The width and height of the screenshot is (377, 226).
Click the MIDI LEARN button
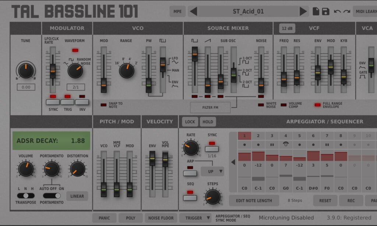click(x=366, y=11)
